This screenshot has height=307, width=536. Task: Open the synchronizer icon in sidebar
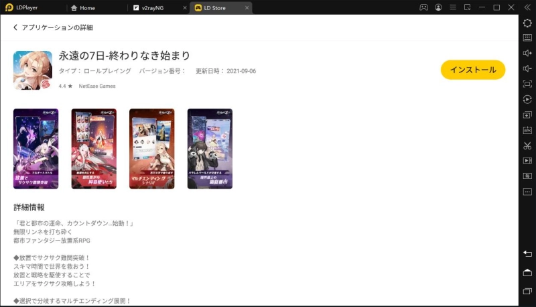(527, 176)
